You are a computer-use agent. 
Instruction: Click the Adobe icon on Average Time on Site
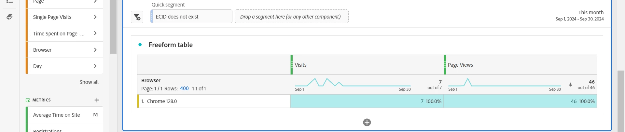tap(95, 115)
